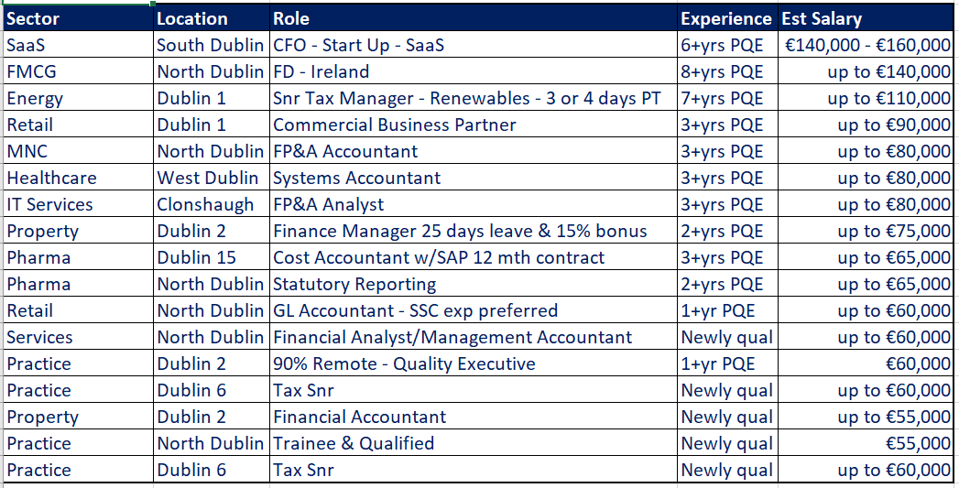Viewport: 959px width, 488px height.
Task: Select the Est Salary header cell
Action: (x=866, y=18)
